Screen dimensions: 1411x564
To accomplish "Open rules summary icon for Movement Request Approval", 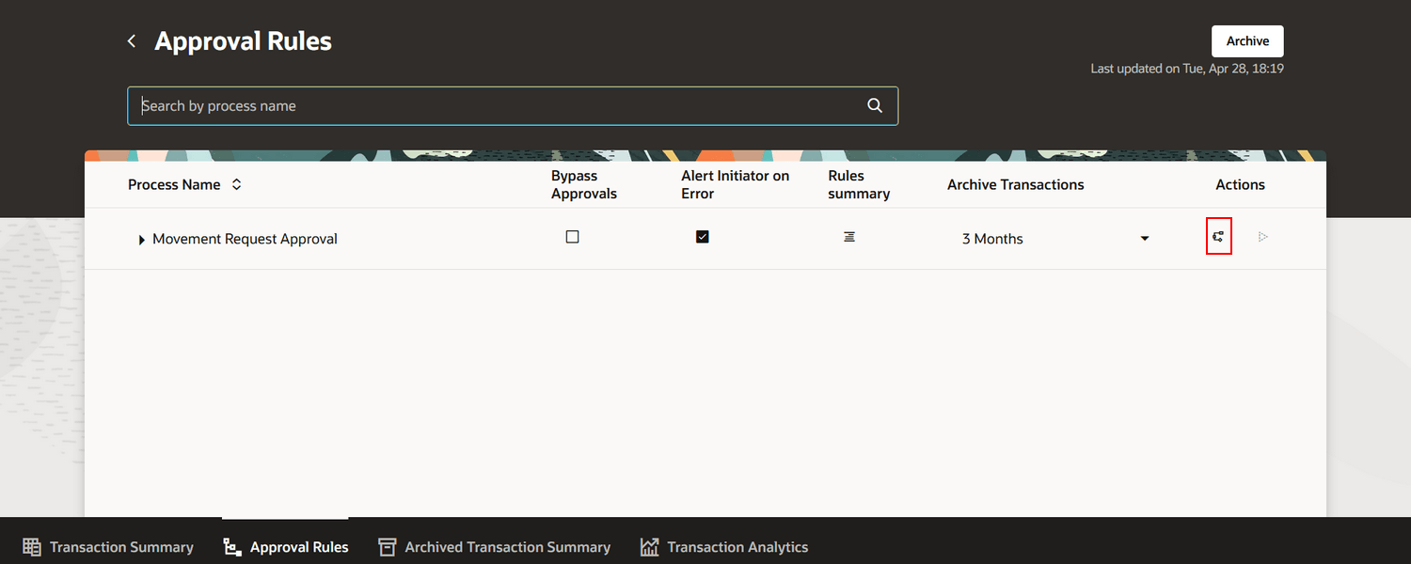I will (x=849, y=237).
